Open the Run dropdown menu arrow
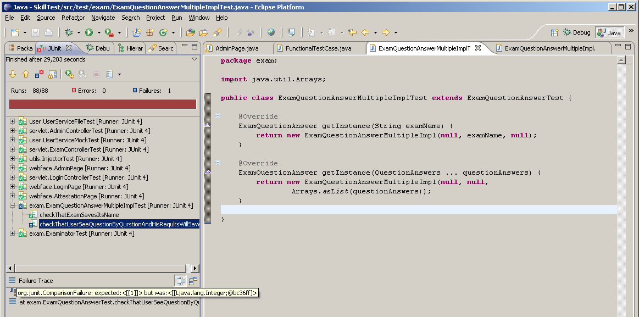The image size is (639, 317). pyautogui.click(x=98, y=32)
